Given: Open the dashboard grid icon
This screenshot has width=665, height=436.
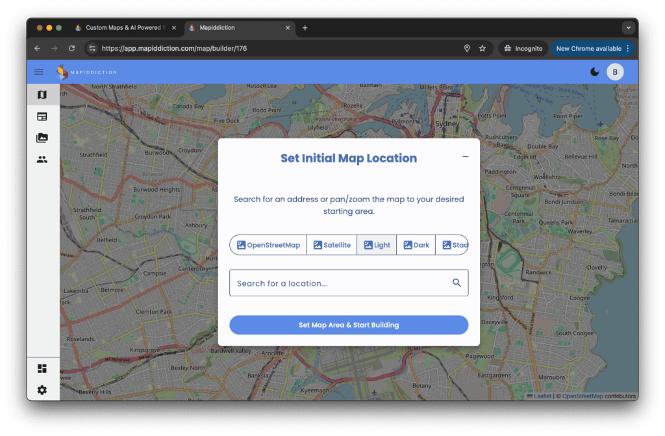Looking at the screenshot, I should click(42, 369).
